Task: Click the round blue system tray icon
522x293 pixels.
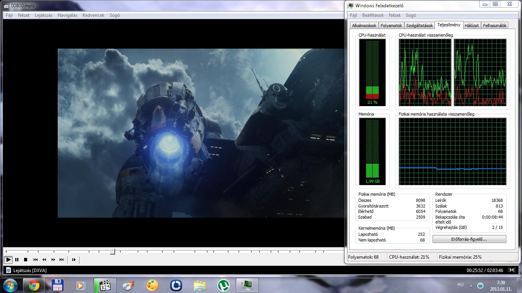Action: pos(480,286)
